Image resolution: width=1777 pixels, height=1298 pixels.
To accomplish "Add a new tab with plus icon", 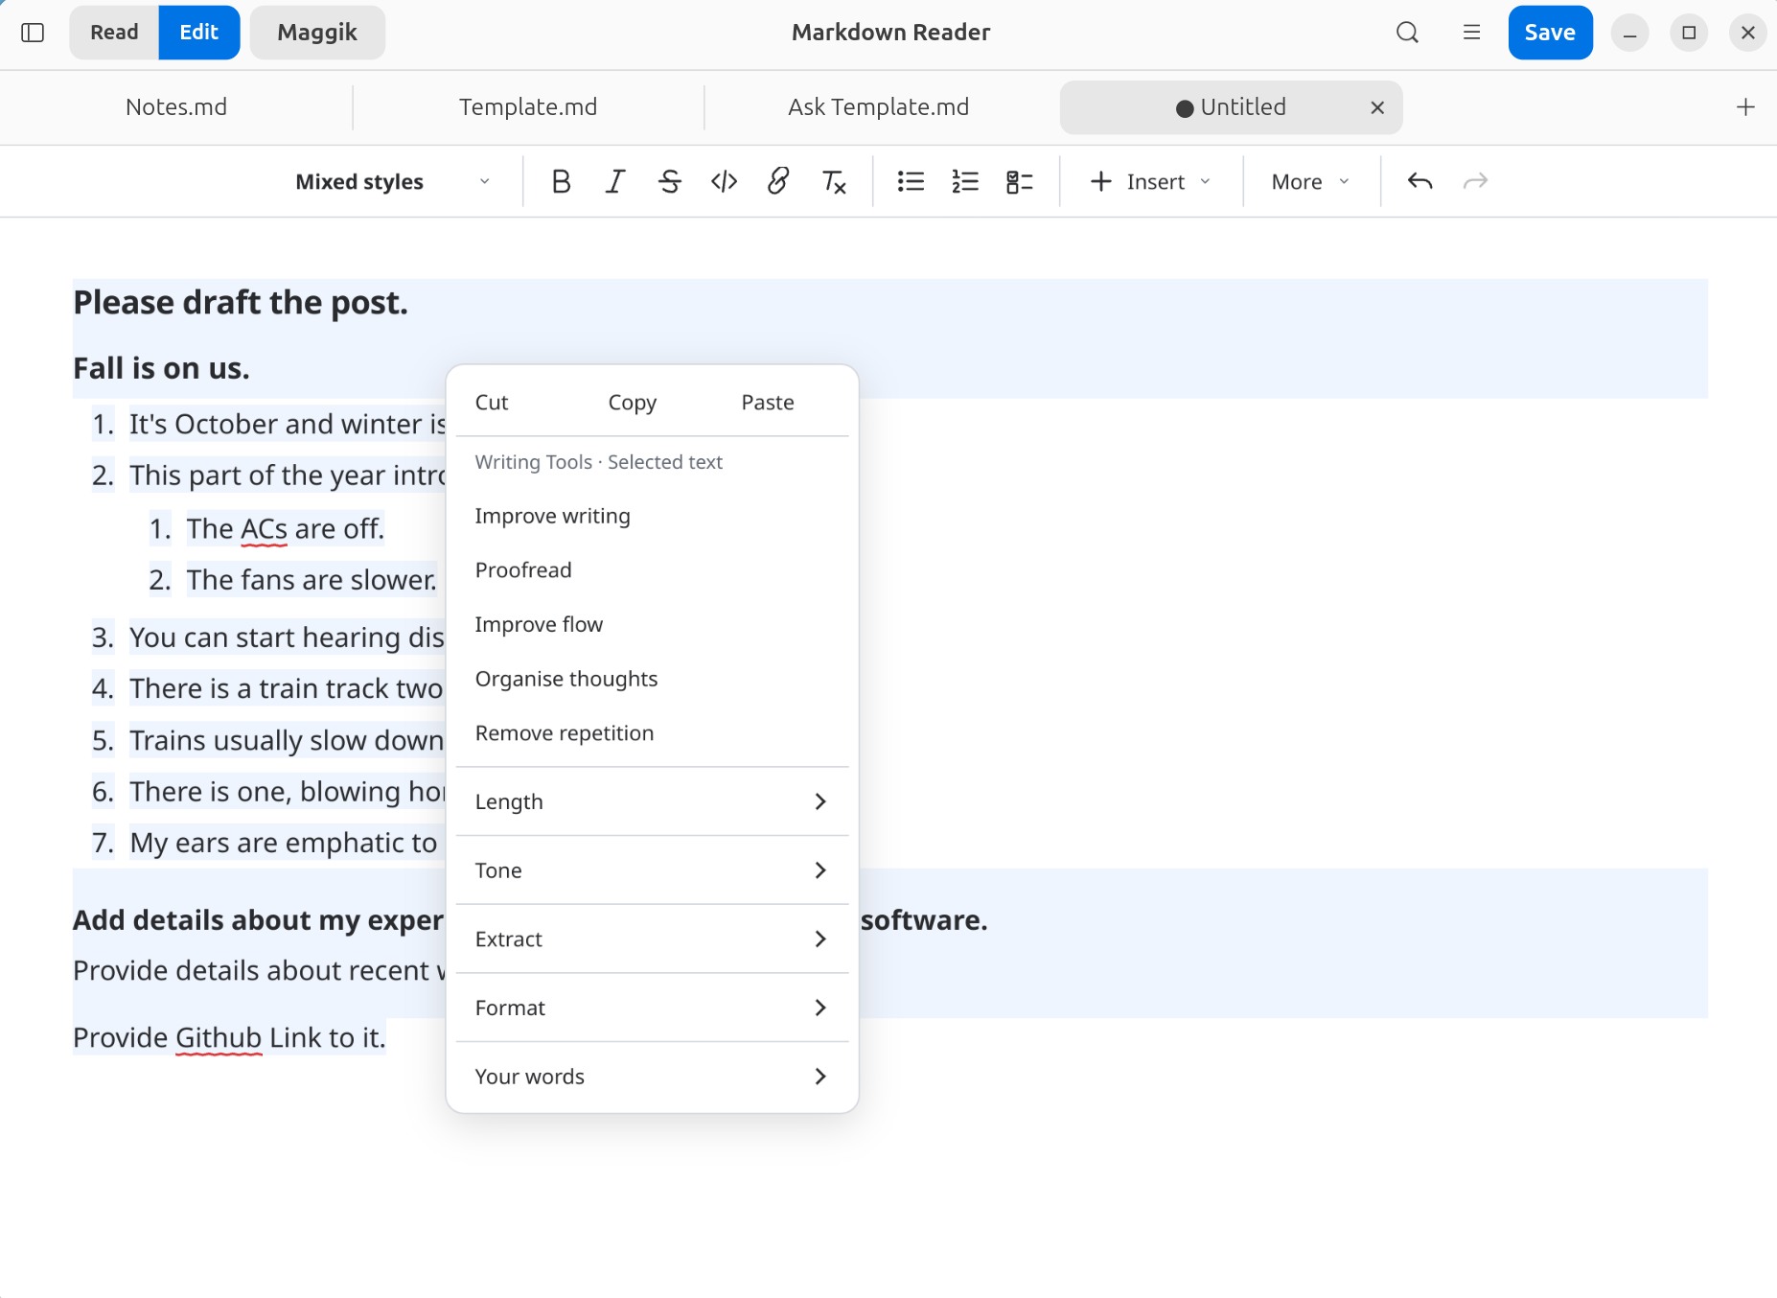I will pyautogui.click(x=1745, y=106).
